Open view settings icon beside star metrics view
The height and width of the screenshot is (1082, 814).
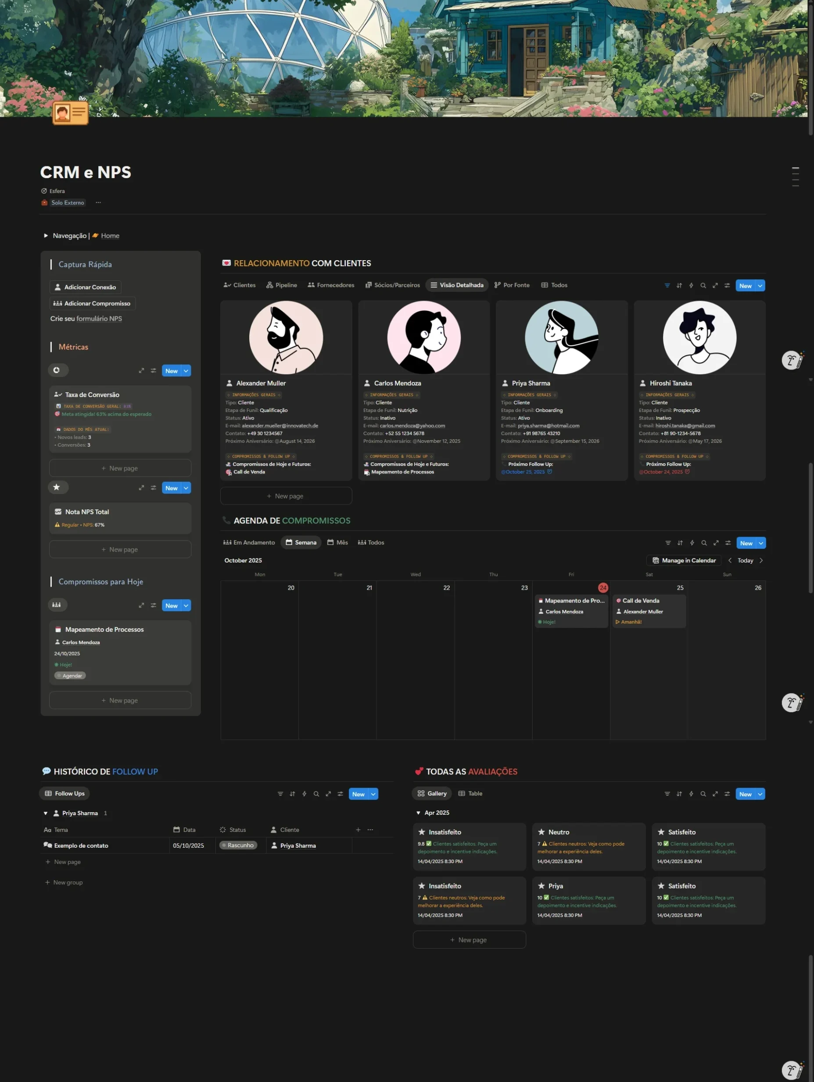pyautogui.click(x=153, y=487)
